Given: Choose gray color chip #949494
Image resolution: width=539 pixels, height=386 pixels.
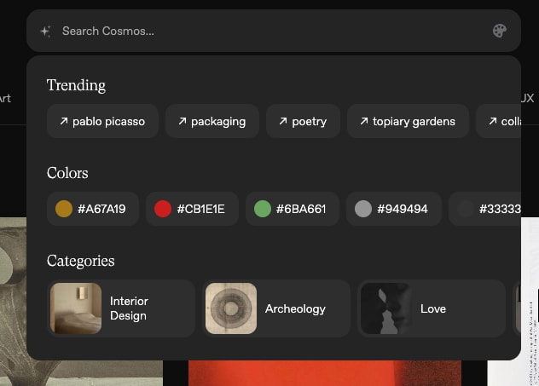Looking at the screenshot, I should 394,209.
